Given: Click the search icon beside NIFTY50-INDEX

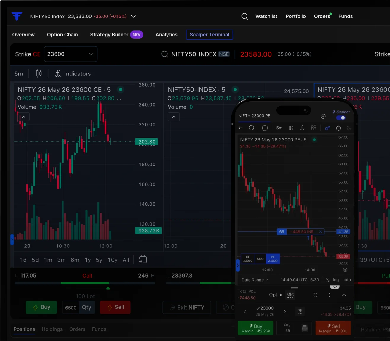Looking at the screenshot, I should tap(164, 54).
